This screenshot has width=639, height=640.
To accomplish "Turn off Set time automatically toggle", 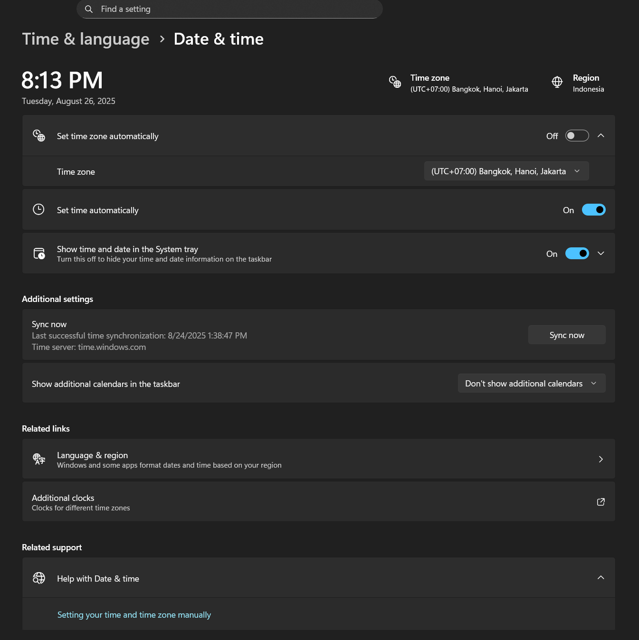I will [x=593, y=210].
